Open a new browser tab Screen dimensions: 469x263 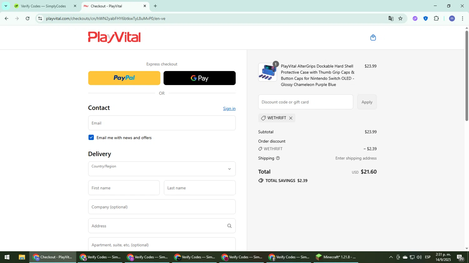coord(155,6)
